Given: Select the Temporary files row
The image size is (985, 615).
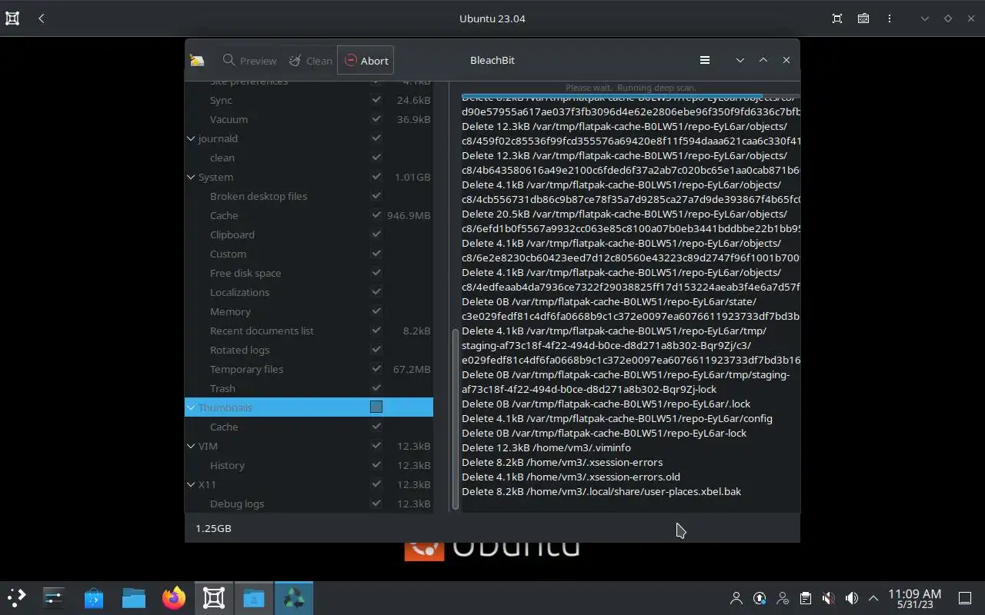Looking at the screenshot, I should click(309, 369).
